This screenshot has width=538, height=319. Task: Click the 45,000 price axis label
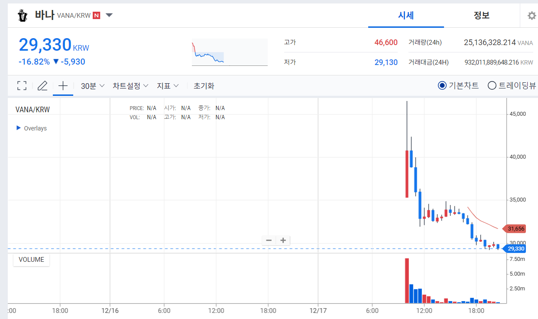click(517, 114)
